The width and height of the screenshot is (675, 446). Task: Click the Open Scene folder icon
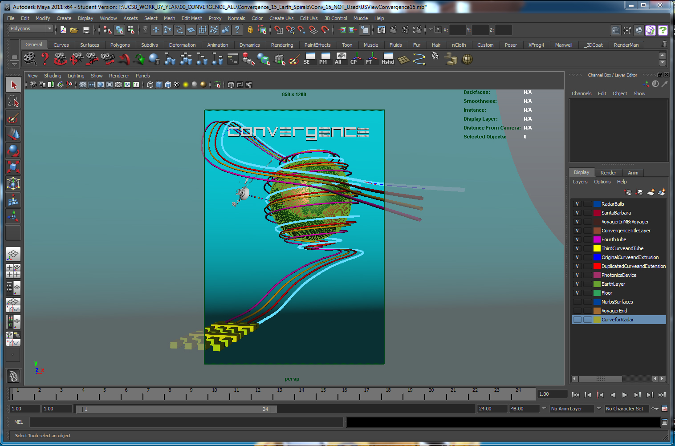coord(74,30)
